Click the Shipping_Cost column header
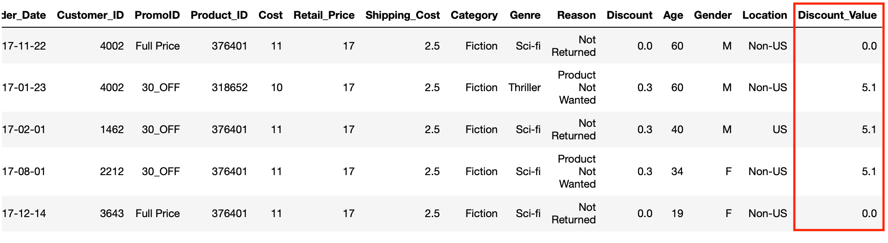 [x=402, y=15]
